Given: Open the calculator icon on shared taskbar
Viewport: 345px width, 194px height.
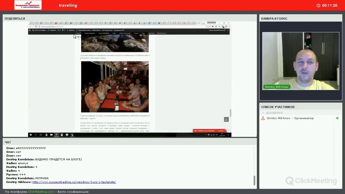Looking at the screenshot, I should pyautogui.click(x=62, y=135).
